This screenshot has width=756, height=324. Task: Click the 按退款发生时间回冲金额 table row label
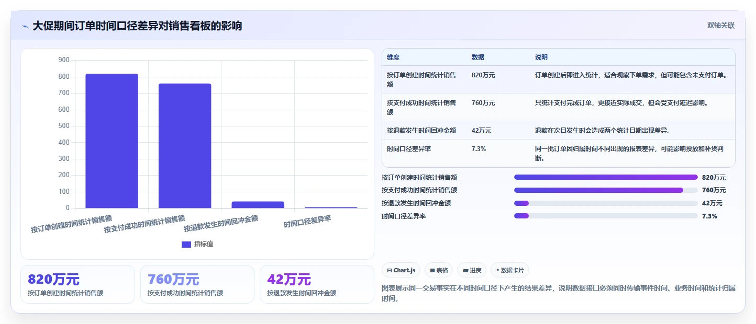pos(421,131)
